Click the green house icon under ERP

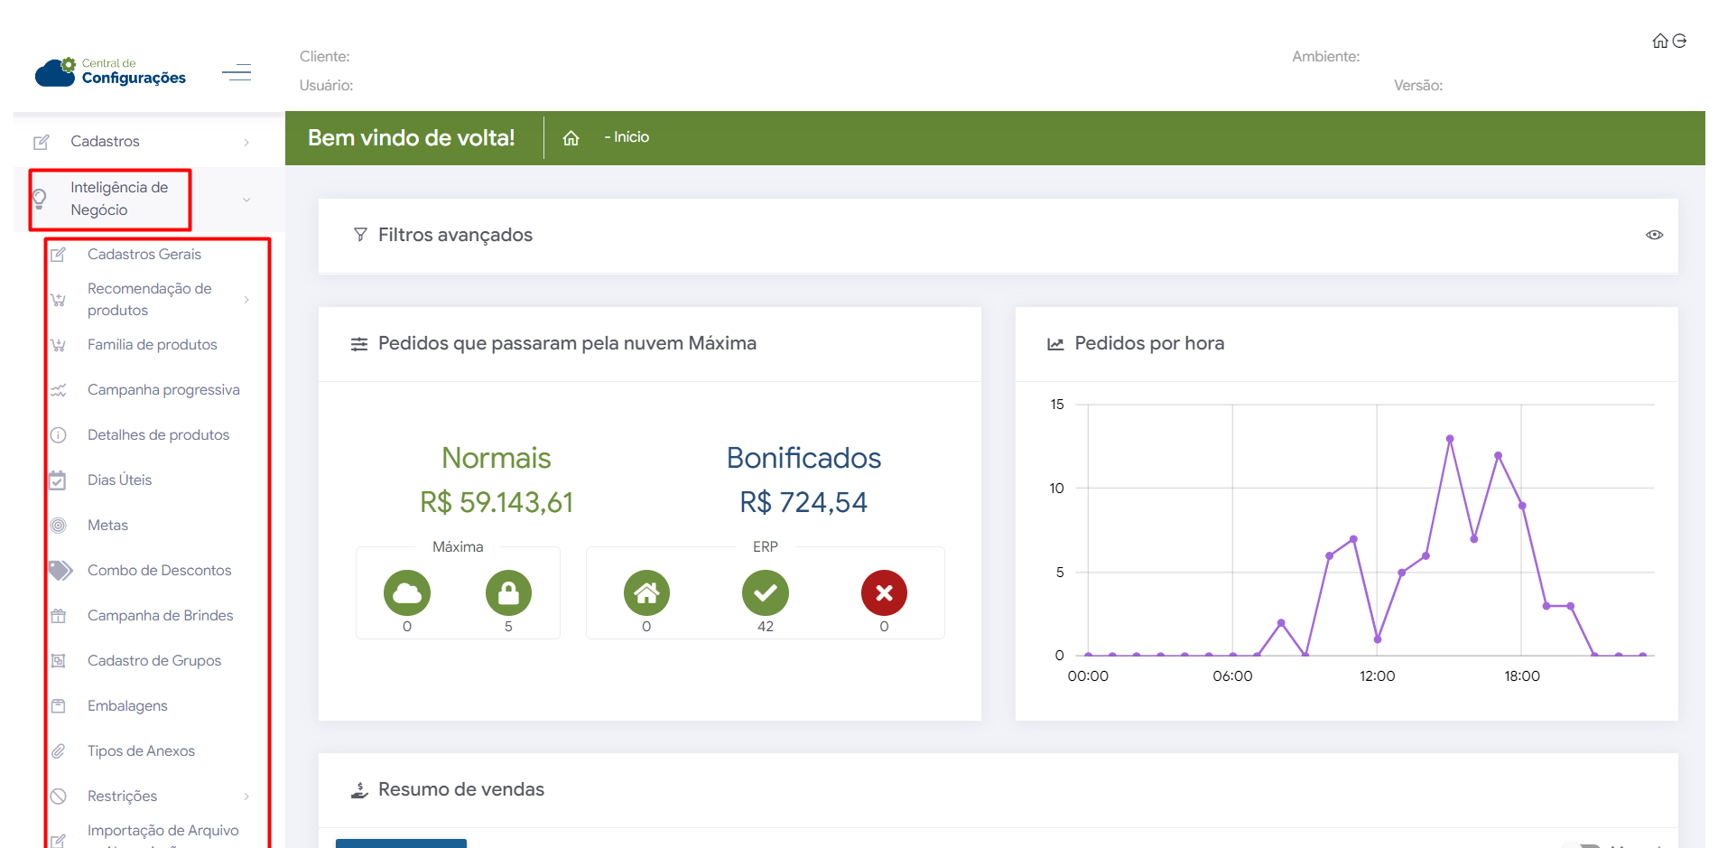tap(646, 592)
